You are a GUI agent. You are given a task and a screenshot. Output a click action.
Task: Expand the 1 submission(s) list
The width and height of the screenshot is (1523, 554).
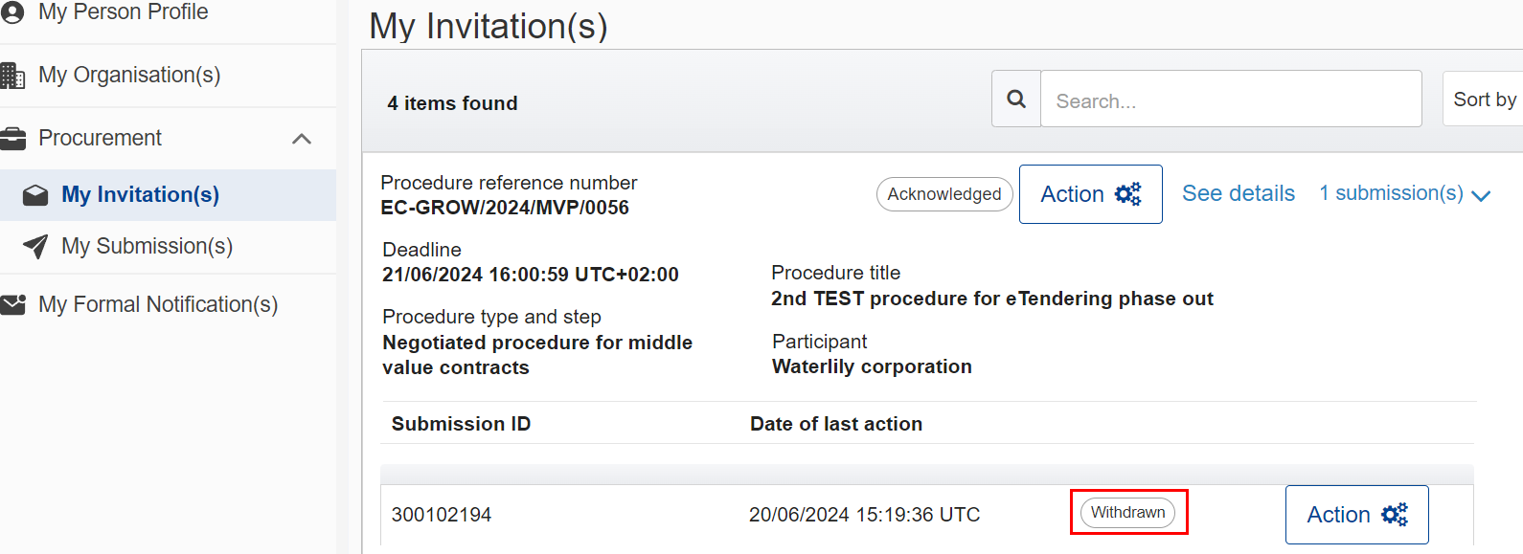coord(1404,194)
